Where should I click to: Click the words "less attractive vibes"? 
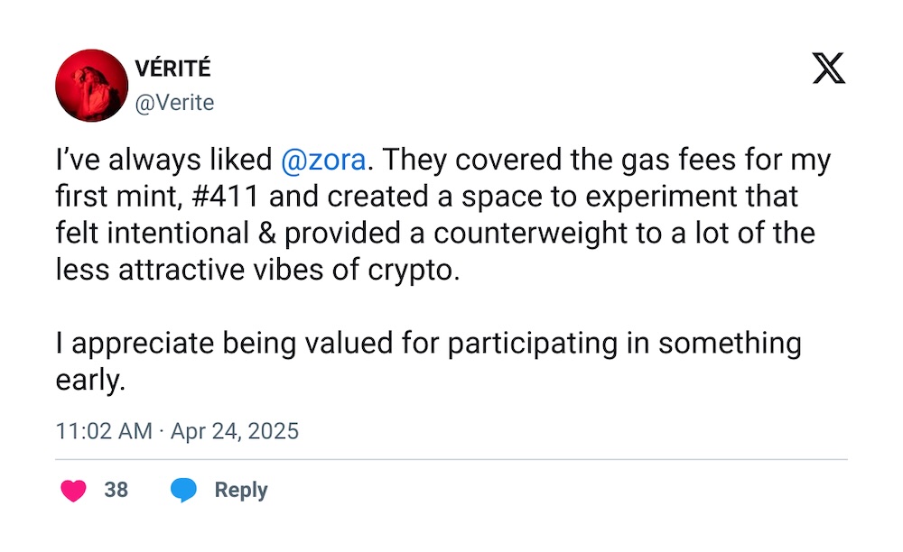(x=195, y=270)
